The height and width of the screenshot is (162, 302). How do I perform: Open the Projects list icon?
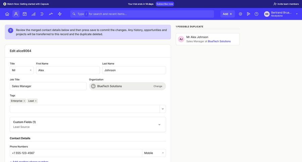point(42,14)
